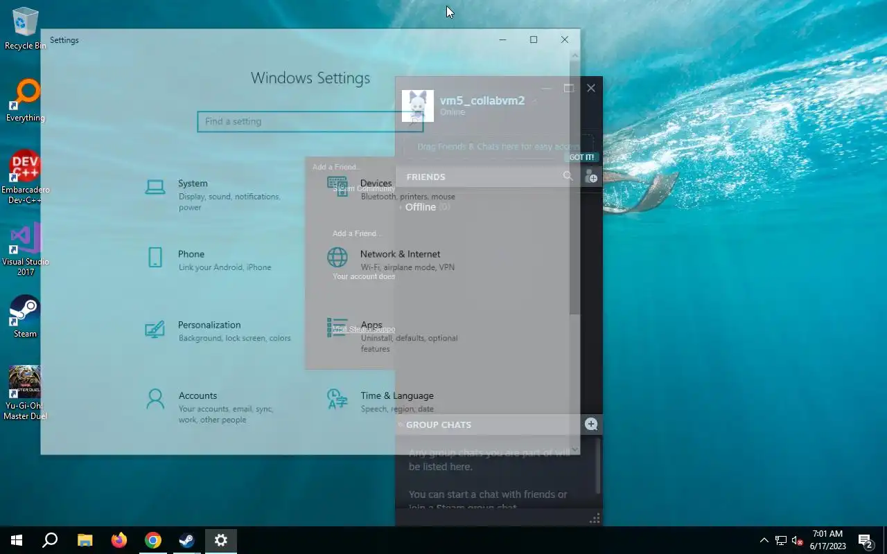Click the Steam Community menu entry
887x554 pixels.
click(x=364, y=188)
